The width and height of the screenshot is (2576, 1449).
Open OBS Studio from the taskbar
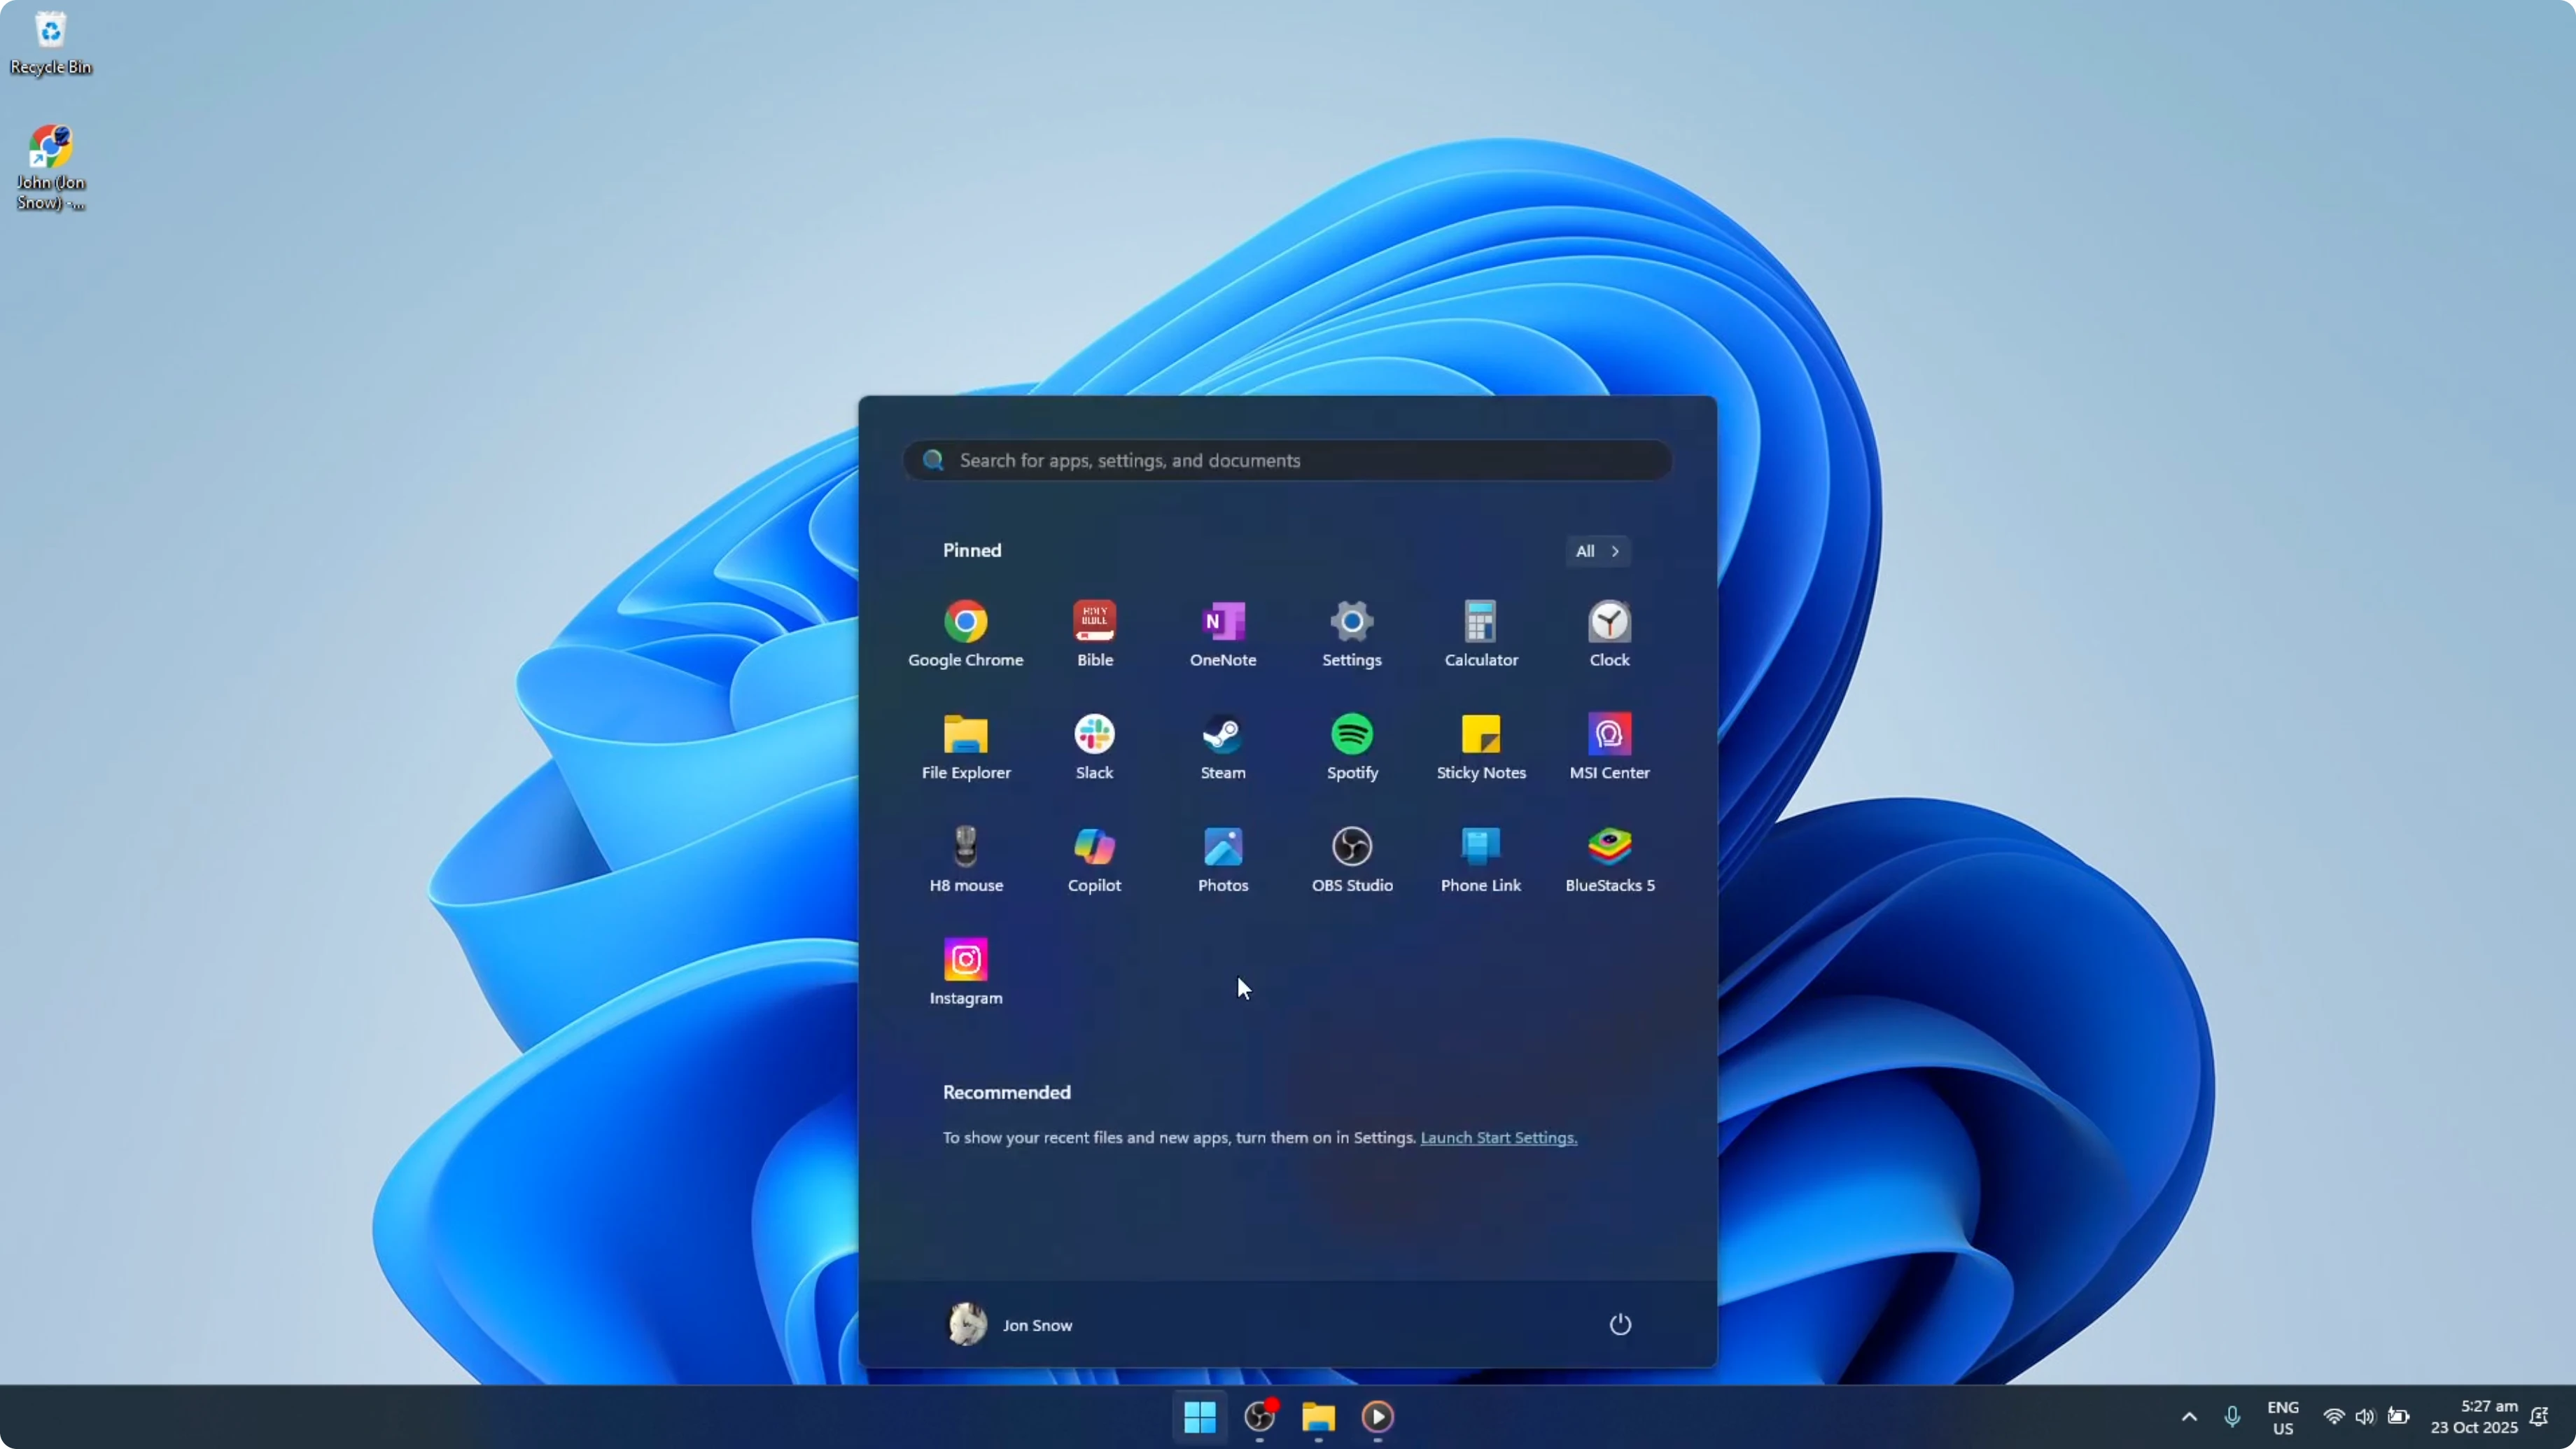pyautogui.click(x=1259, y=1416)
